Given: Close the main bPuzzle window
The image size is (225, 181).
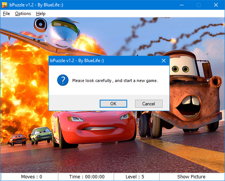Looking at the screenshot, I should [x=216, y=5].
